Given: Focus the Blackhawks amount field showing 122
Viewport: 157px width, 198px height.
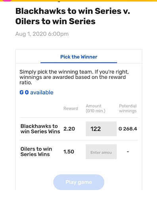Looking at the screenshot, I should coord(101,129).
